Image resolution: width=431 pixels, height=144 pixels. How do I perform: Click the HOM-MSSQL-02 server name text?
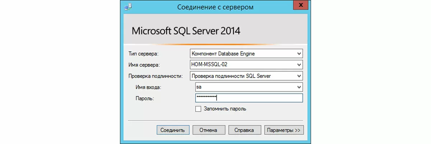pos(210,65)
